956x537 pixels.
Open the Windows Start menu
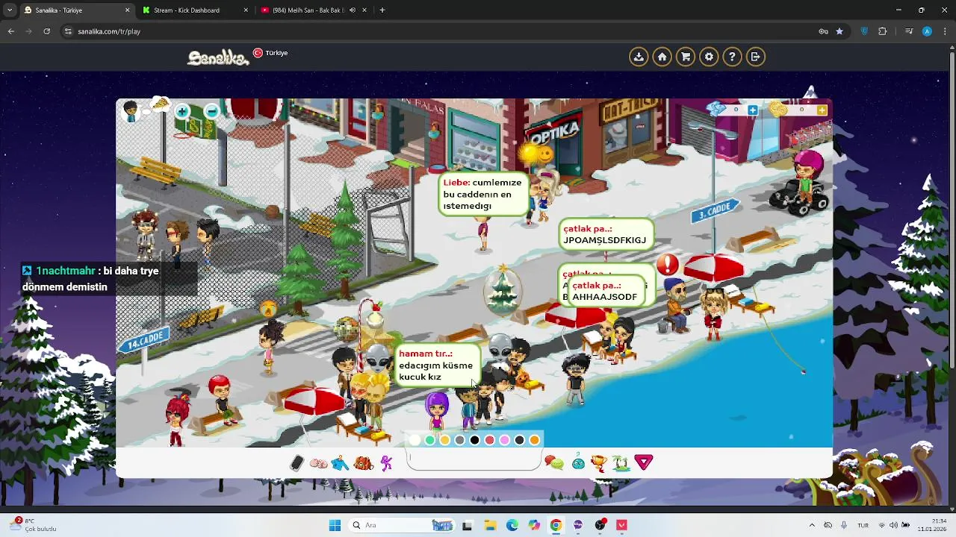335,525
